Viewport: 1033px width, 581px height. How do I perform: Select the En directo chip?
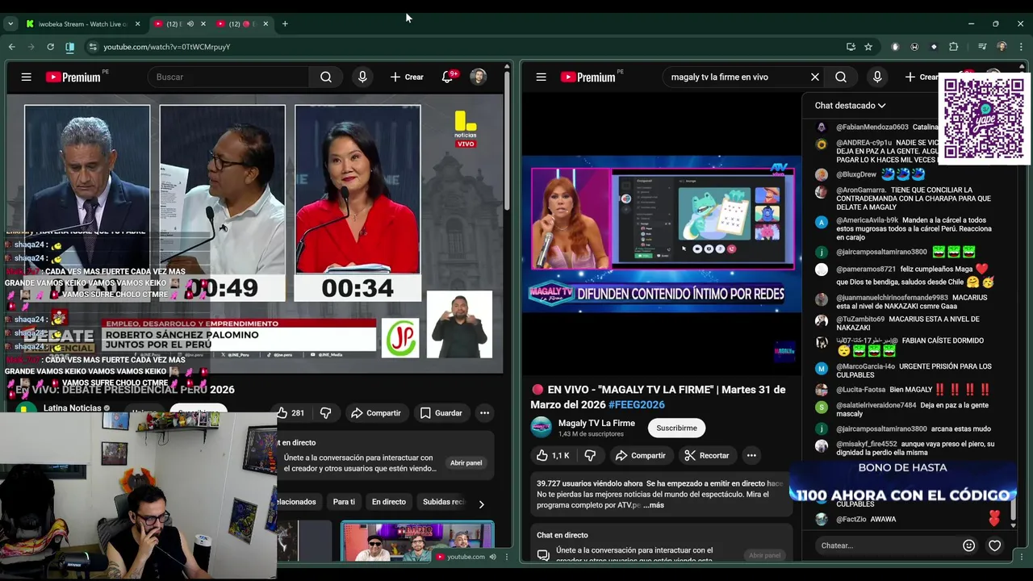pos(389,502)
